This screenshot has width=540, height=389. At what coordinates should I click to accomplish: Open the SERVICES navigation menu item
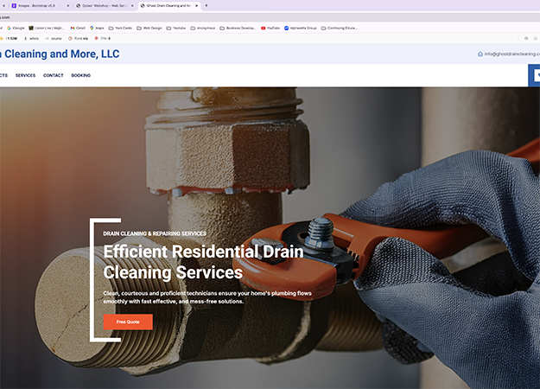25,75
